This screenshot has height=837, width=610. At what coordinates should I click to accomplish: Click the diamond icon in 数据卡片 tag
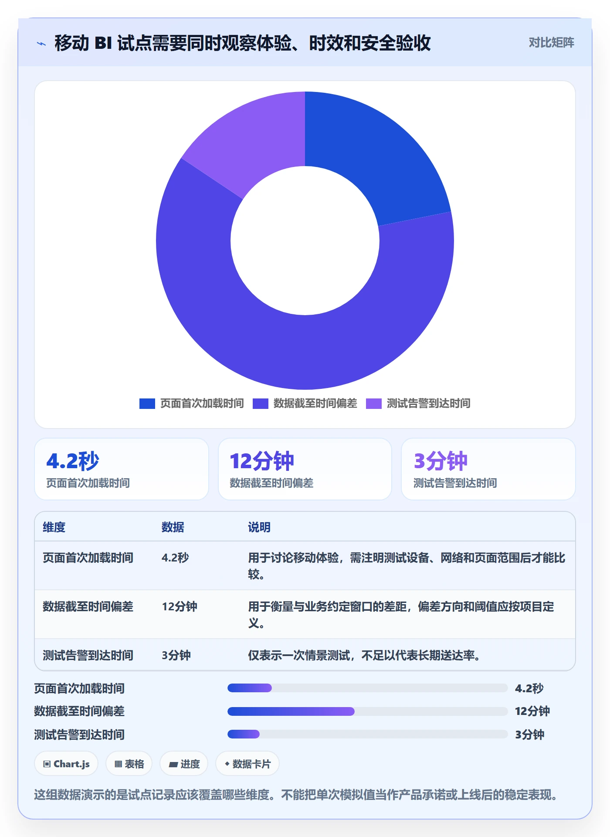point(227,764)
